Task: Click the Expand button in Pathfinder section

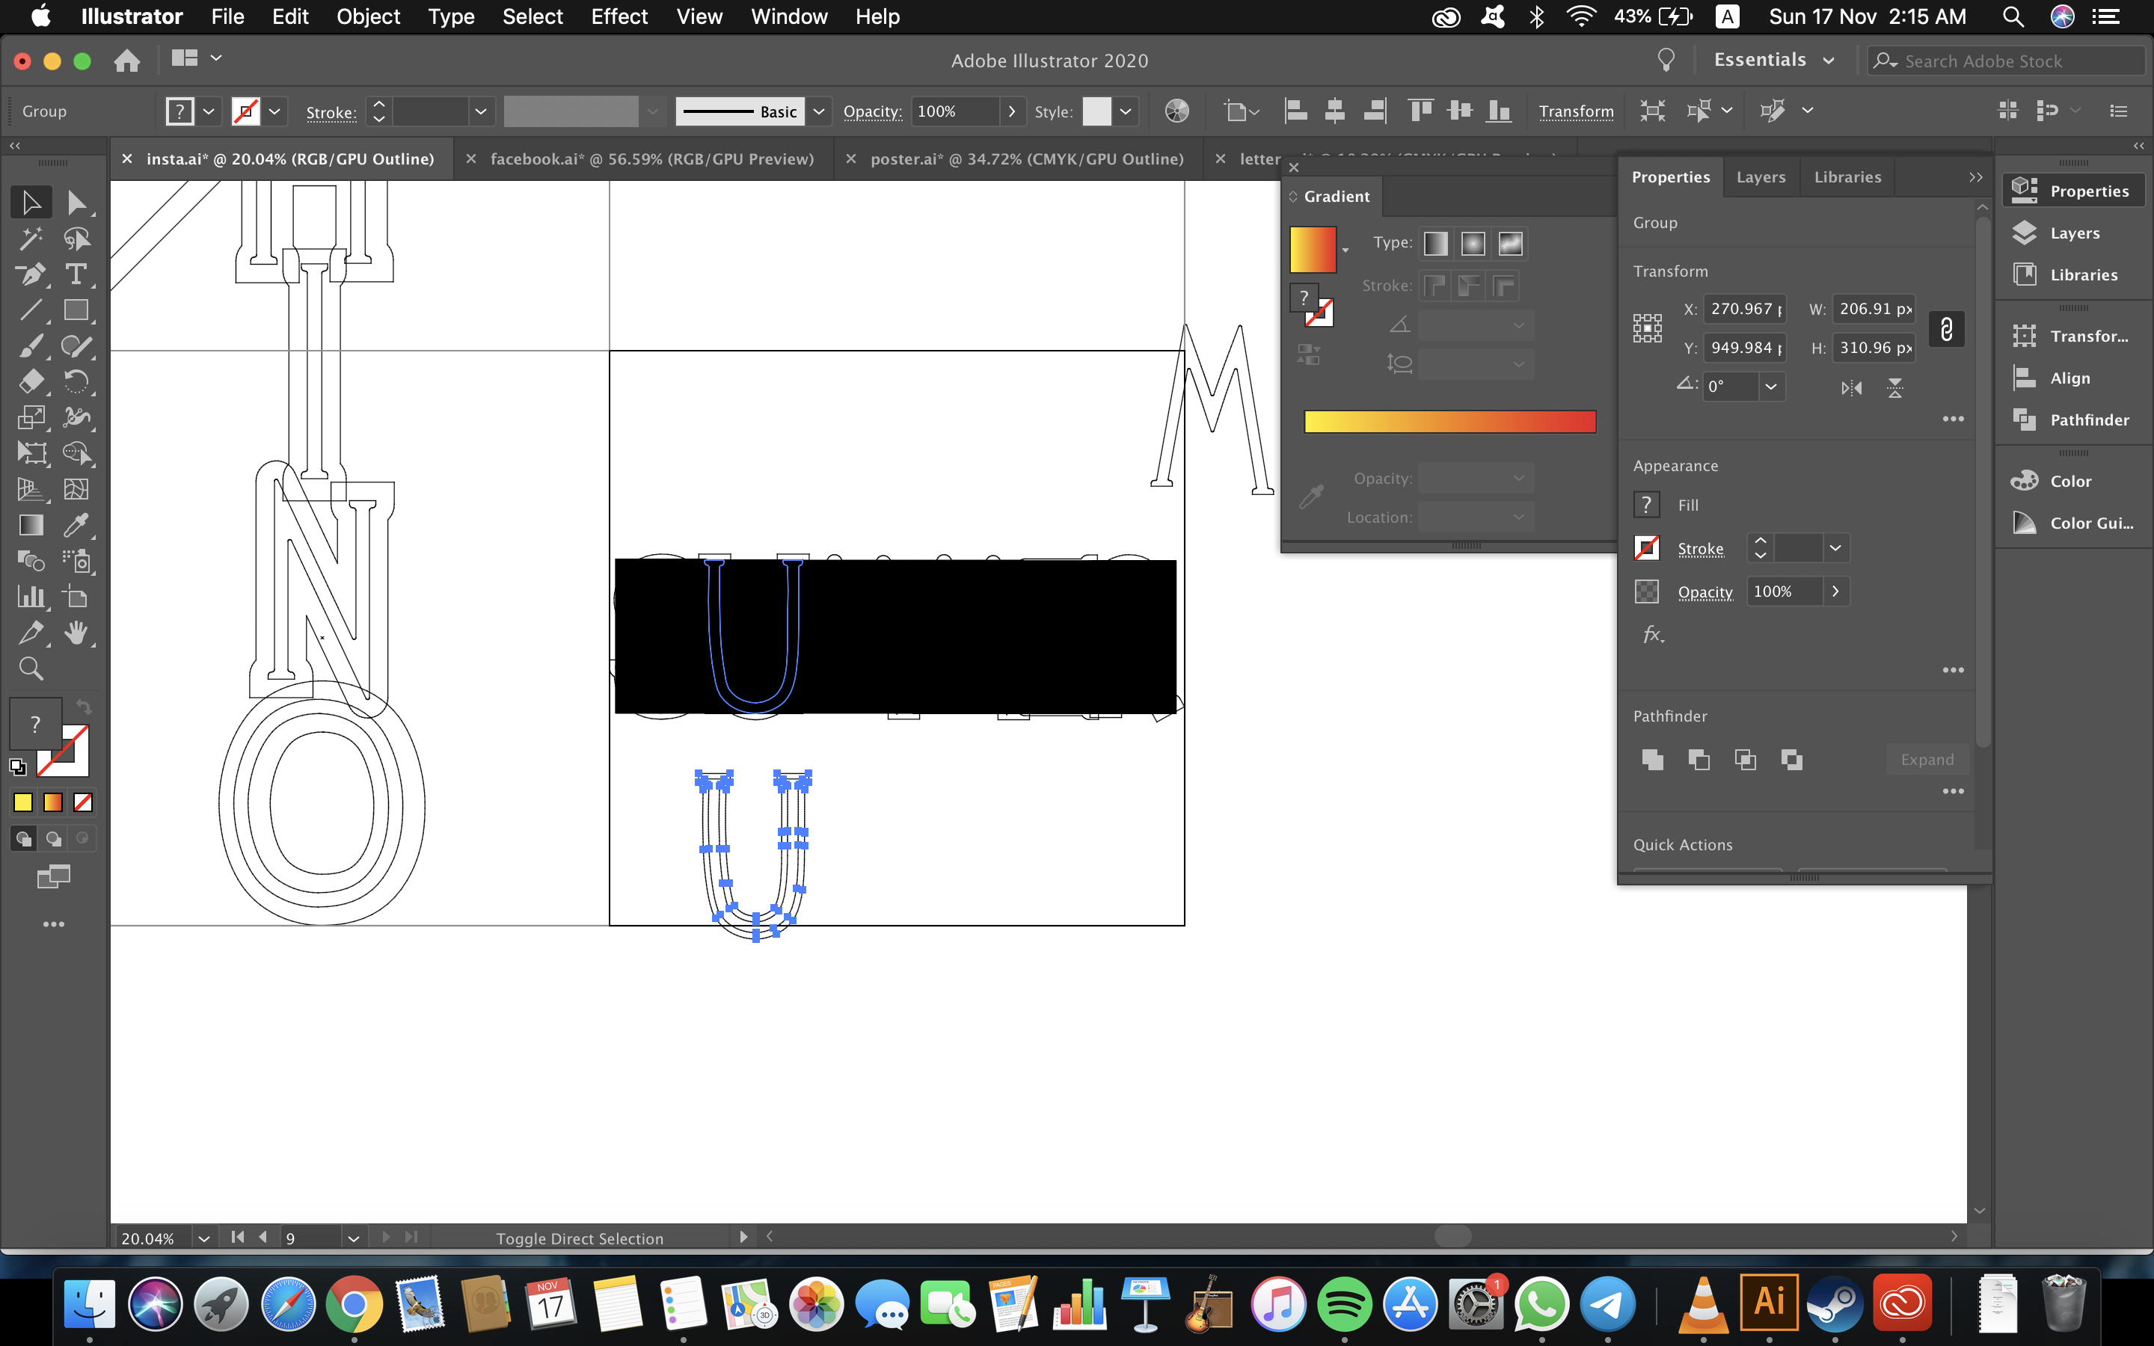Action: click(x=1927, y=759)
